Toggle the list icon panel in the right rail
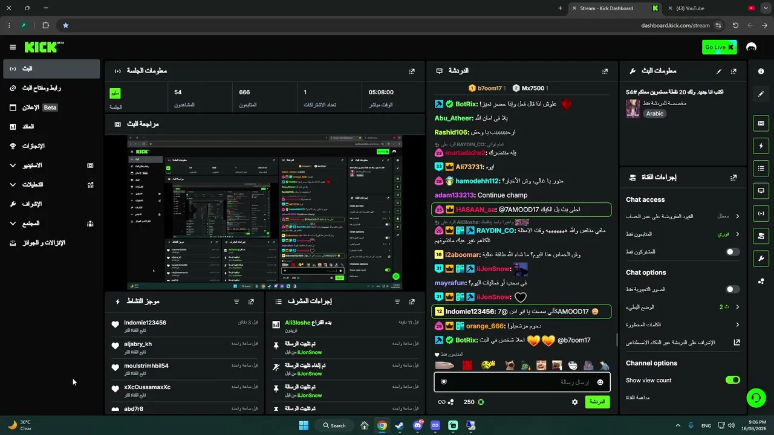 (761, 168)
